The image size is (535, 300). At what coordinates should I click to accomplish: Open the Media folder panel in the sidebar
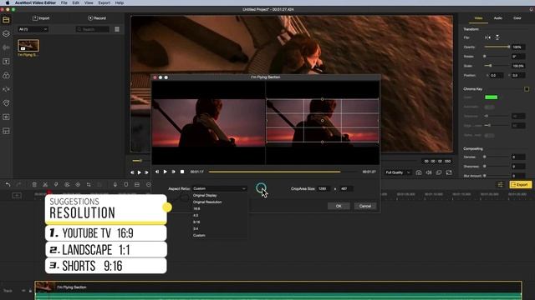[6, 20]
